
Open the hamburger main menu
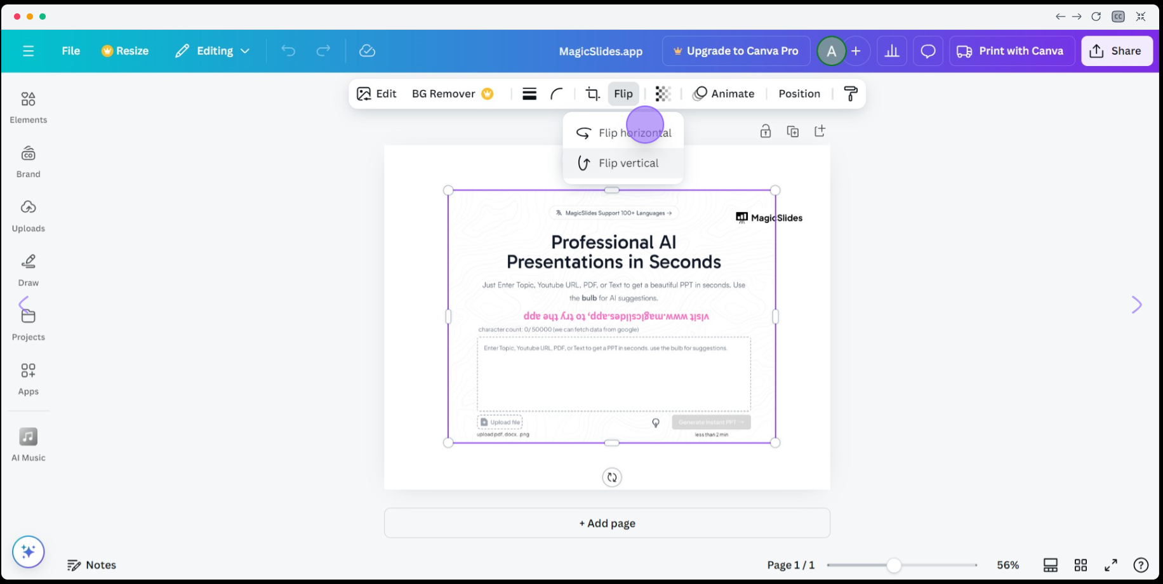pos(29,51)
